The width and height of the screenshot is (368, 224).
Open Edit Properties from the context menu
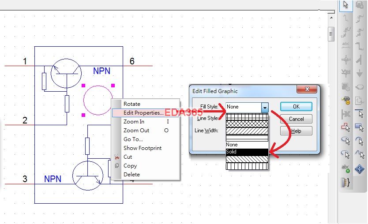click(x=146, y=113)
